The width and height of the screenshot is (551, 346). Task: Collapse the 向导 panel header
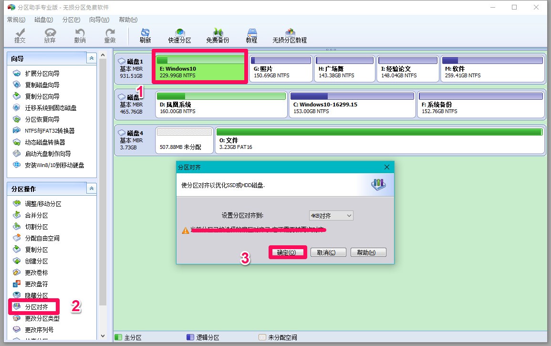91,58
